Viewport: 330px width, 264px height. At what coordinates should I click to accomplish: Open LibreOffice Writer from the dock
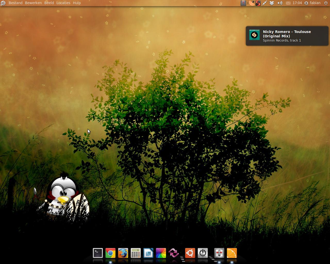148,253
